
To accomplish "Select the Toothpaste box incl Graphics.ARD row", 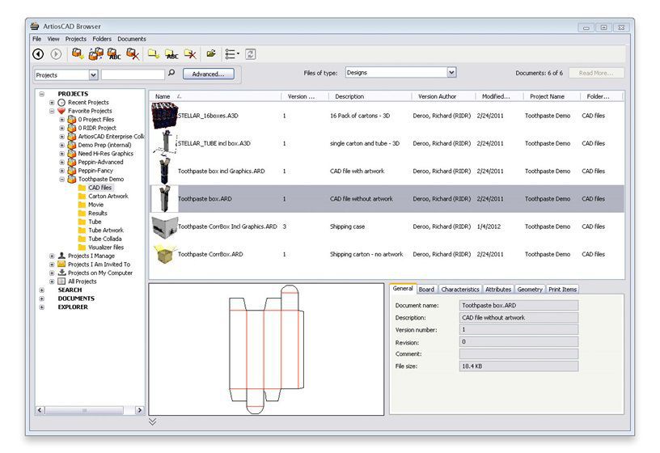I will tap(387, 171).
